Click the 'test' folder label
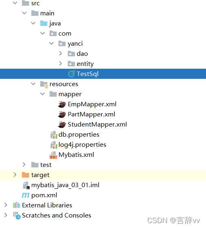 [x=46, y=165]
